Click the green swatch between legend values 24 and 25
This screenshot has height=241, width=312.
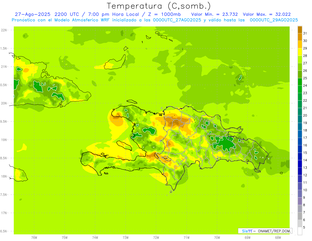(300, 82)
